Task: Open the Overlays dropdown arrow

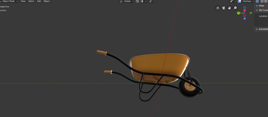Action: click(x=253, y=1)
